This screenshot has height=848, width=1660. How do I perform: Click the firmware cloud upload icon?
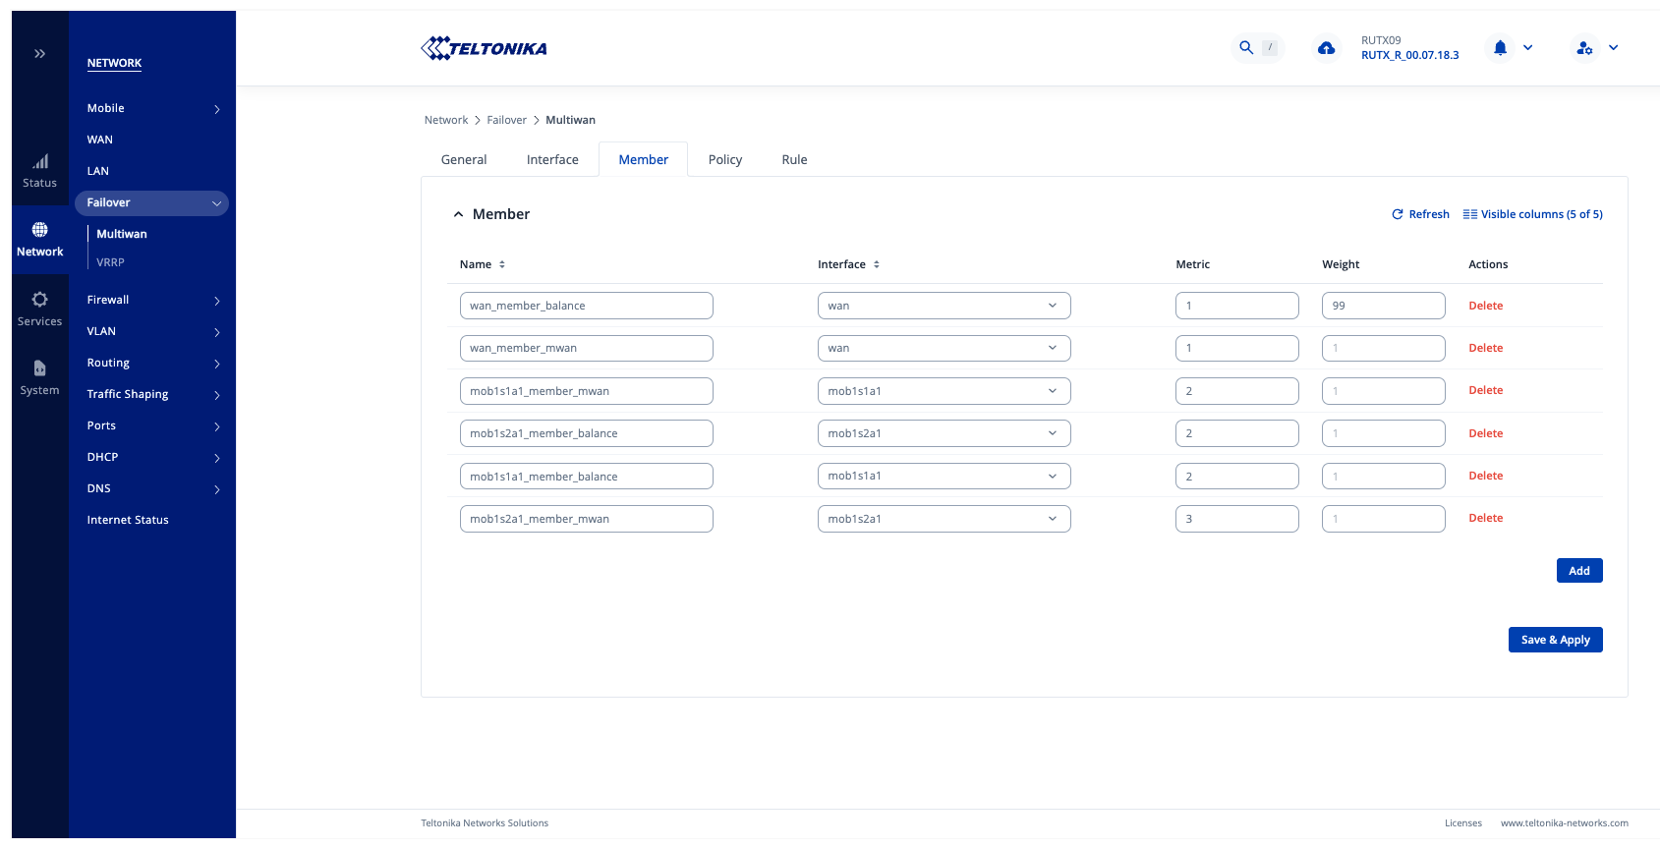[x=1326, y=48]
